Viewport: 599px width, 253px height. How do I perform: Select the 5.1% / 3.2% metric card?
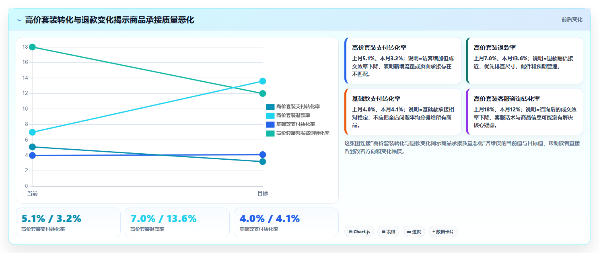pyautogui.click(x=68, y=222)
